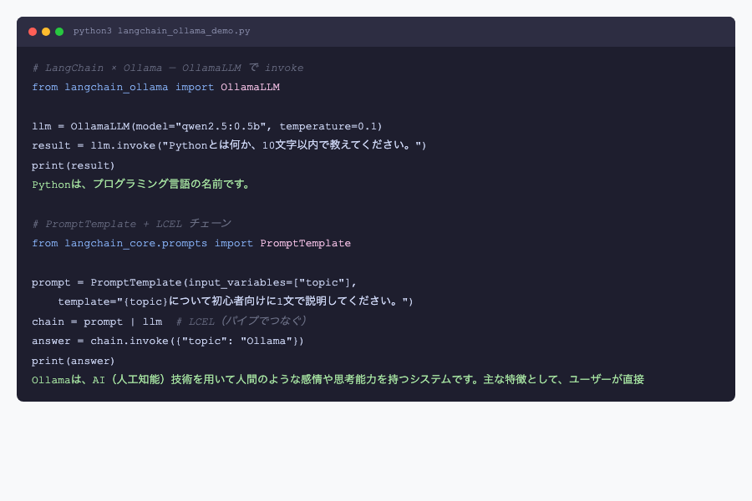This screenshot has height=501, width=752.
Task: Click the prompt = PromptTemplate line
Action: pyautogui.click(x=194, y=282)
